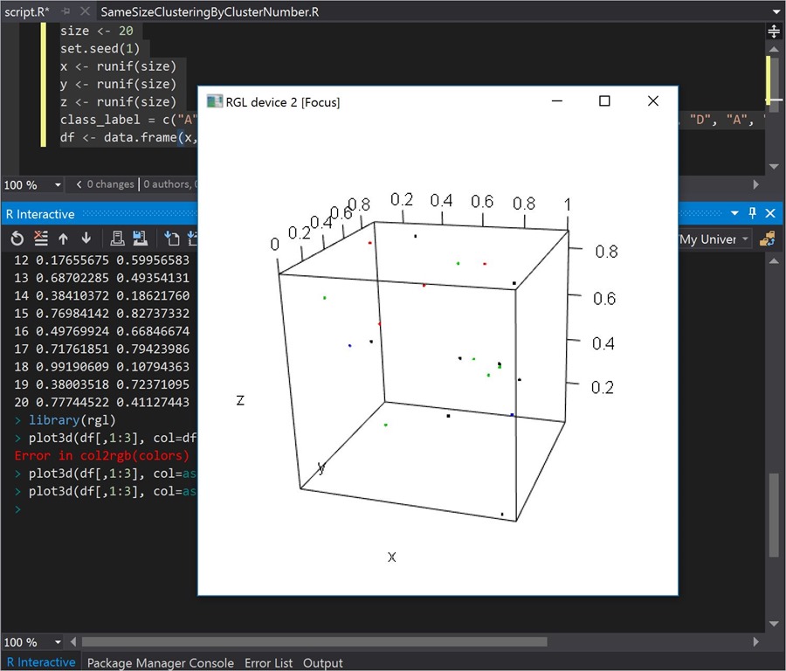Click the editor split-view handle icon
Screen dimensions: 786x671
(773, 31)
